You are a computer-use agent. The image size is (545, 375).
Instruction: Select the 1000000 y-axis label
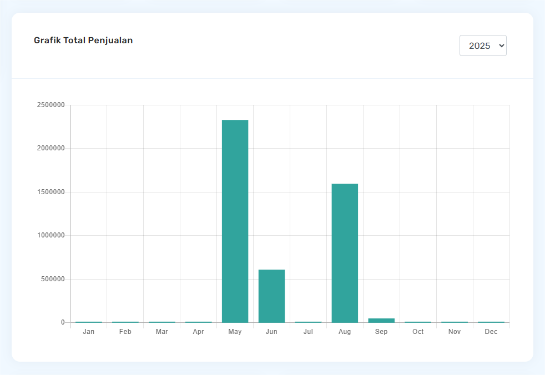click(51, 235)
